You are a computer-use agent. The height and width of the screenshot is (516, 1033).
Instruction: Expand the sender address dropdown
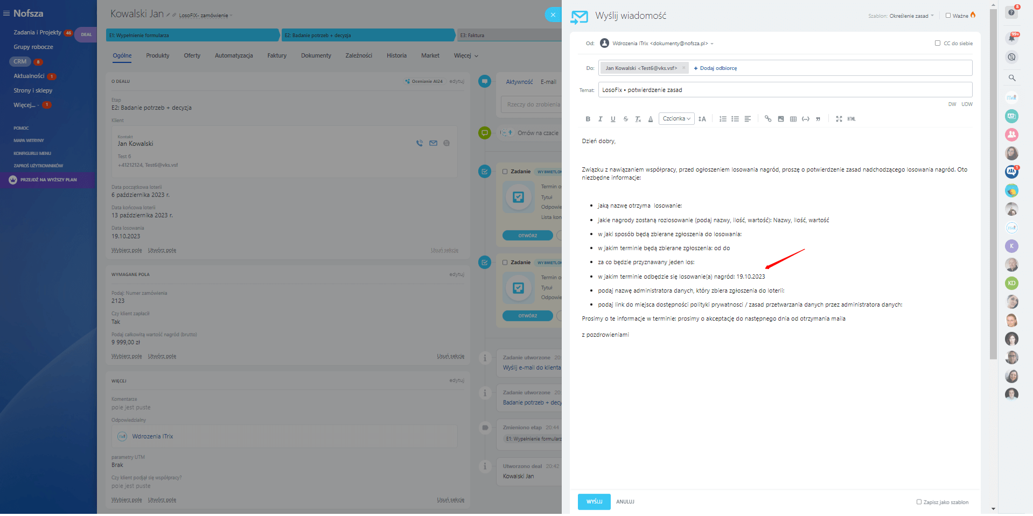click(x=712, y=44)
